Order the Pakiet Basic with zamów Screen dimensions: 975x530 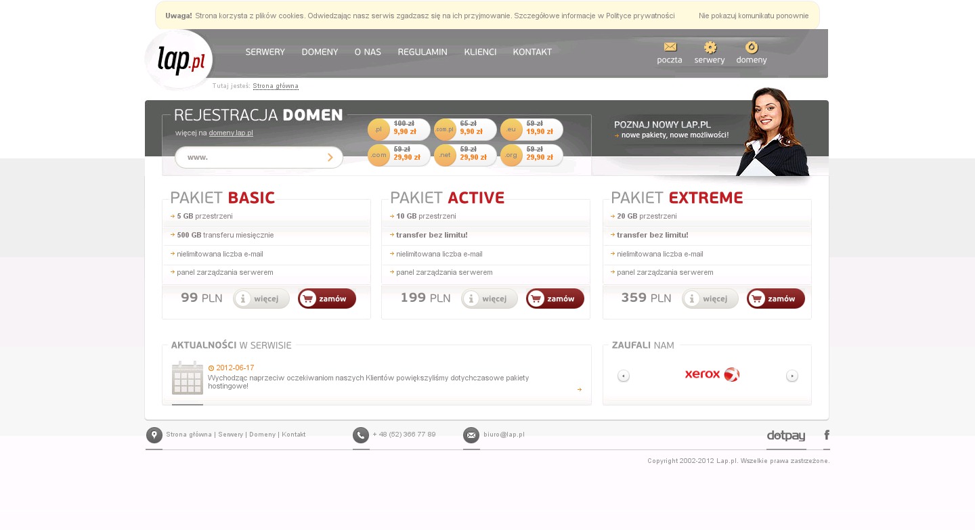click(327, 299)
